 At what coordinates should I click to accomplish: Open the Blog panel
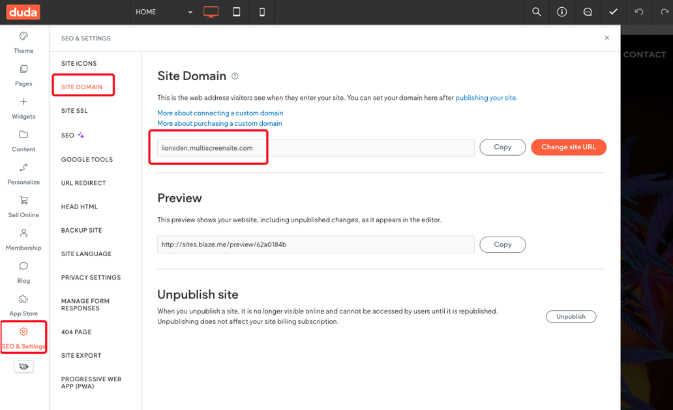tap(23, 271)
